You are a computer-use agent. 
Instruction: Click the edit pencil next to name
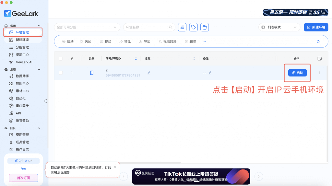pos(149,73)
